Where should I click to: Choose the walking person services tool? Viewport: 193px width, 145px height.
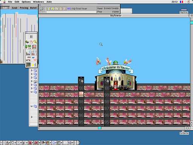coord(34,65)
